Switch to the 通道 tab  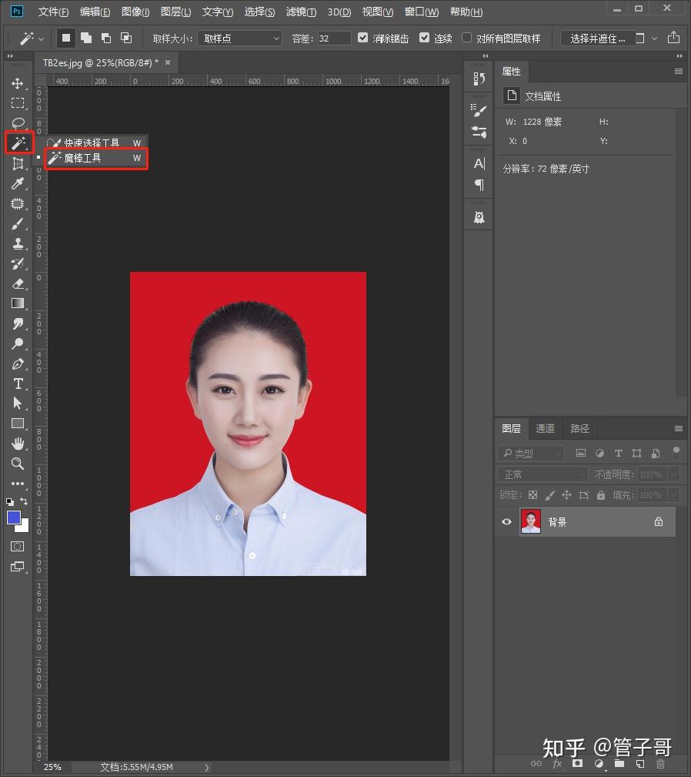point(545,428)
